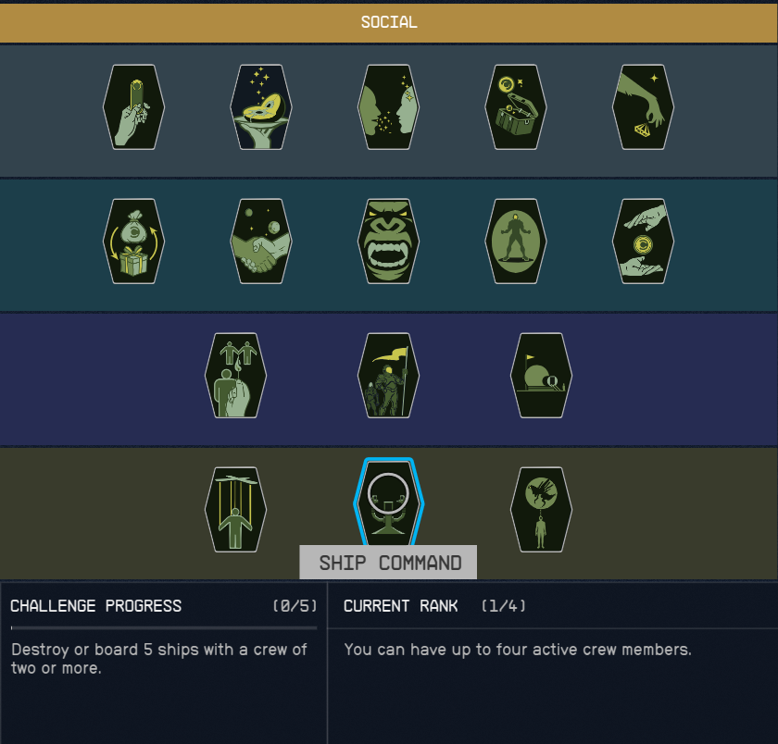This screenshot has height=744, width=778.
Task: Select the Outpost Management dome icon
Action: click(541, 375)
